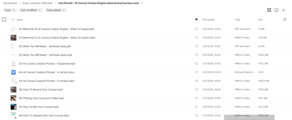Sort files by Size column
The height and width of the screenshot is (120, 292).
(x=260, y=20)
